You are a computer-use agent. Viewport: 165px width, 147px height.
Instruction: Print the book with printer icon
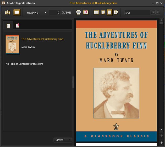[x=78, y=12]
